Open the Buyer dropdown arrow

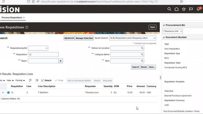pos(61,61)
